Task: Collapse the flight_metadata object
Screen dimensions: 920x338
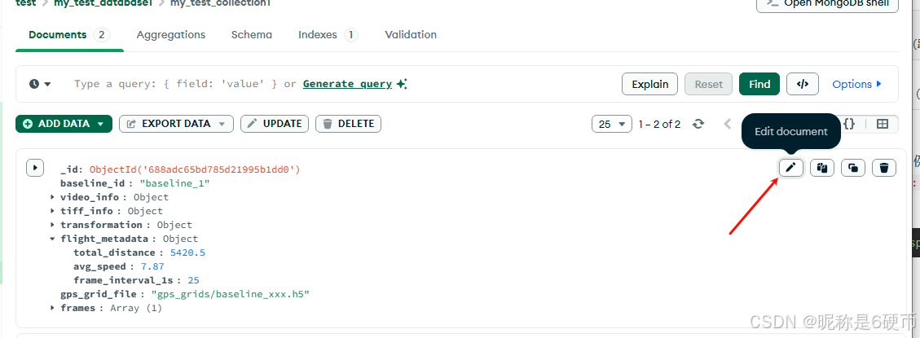Action: pyautogui.click(x=54, y=239)
